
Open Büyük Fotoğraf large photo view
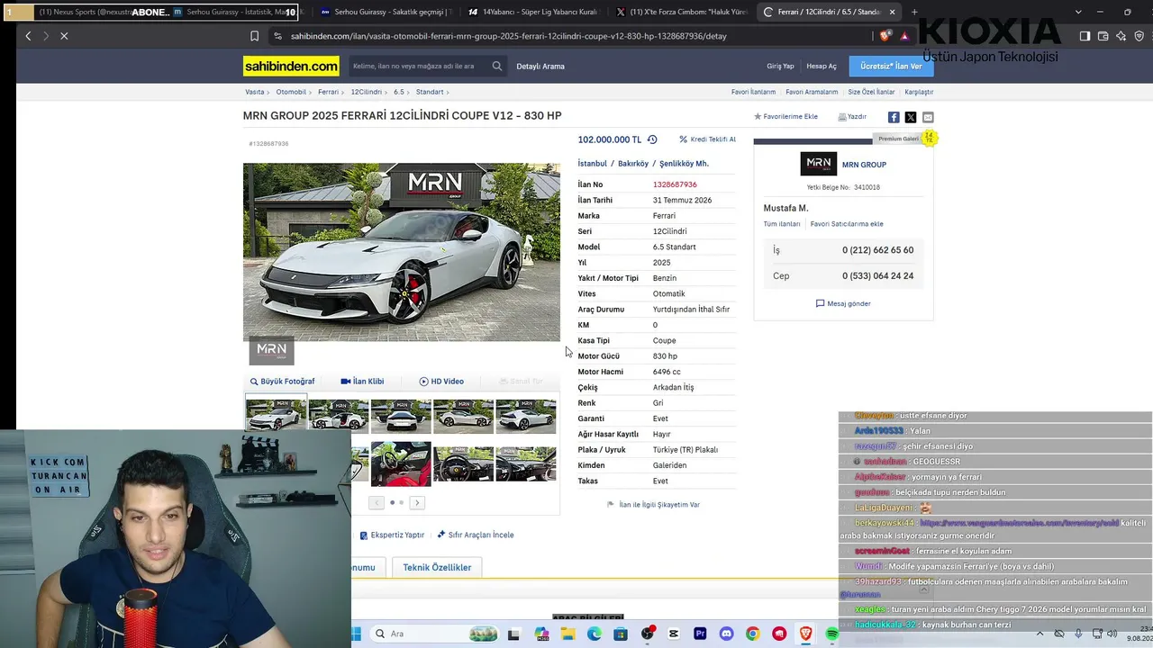pos(282,382)
